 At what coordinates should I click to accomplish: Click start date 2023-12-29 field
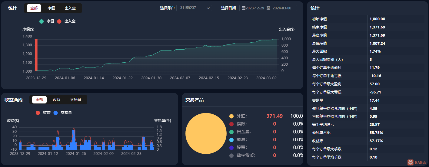(x=255, y=8)
